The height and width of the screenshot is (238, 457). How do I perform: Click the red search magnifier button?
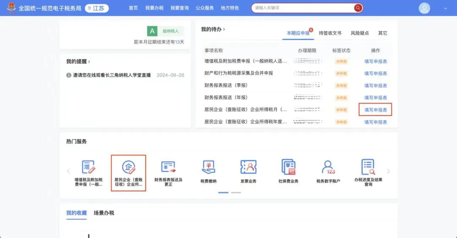tap(358, 8)
